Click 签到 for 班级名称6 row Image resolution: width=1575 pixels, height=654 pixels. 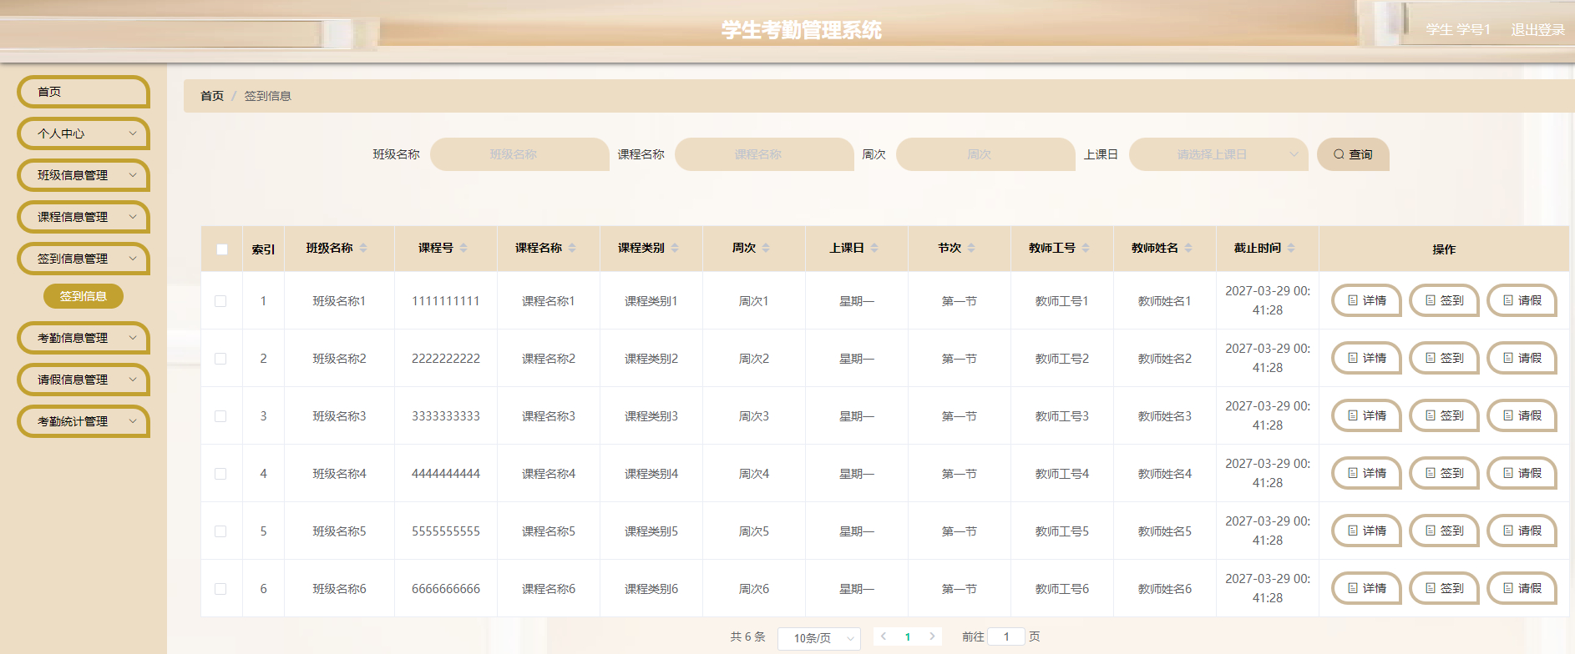pos(1444,588)
